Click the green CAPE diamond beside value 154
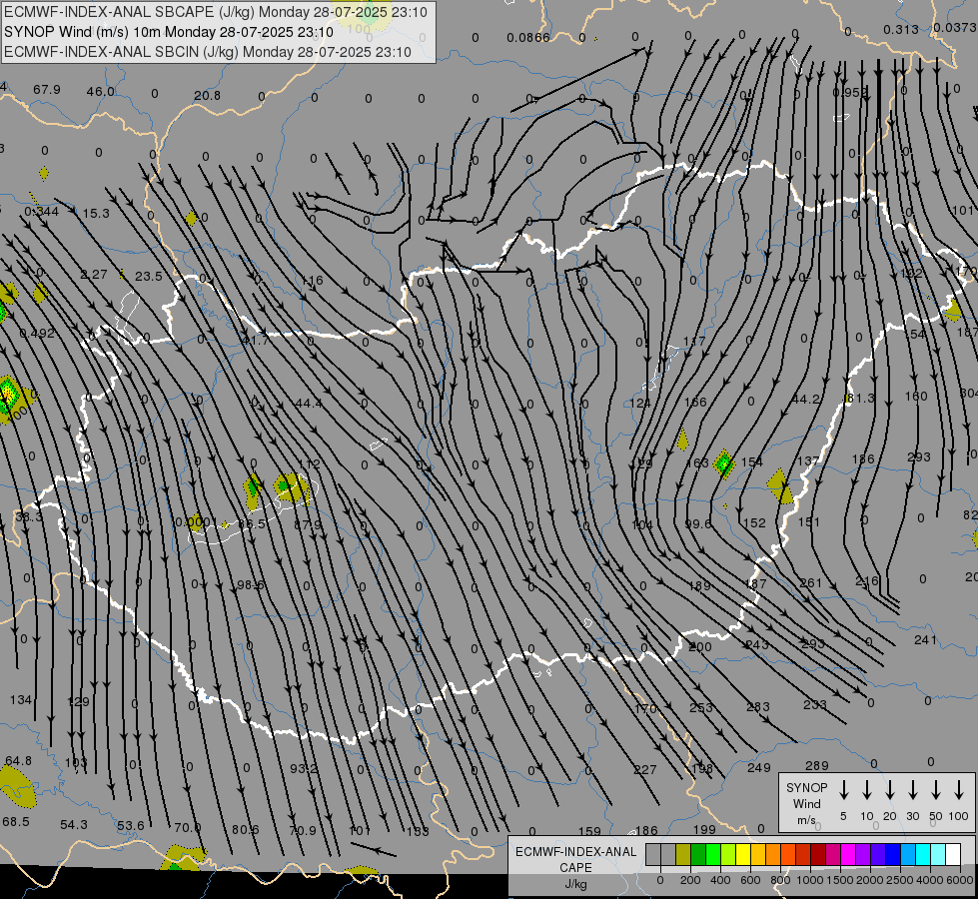This screenshot has width=978, height=899. (723, 463)
